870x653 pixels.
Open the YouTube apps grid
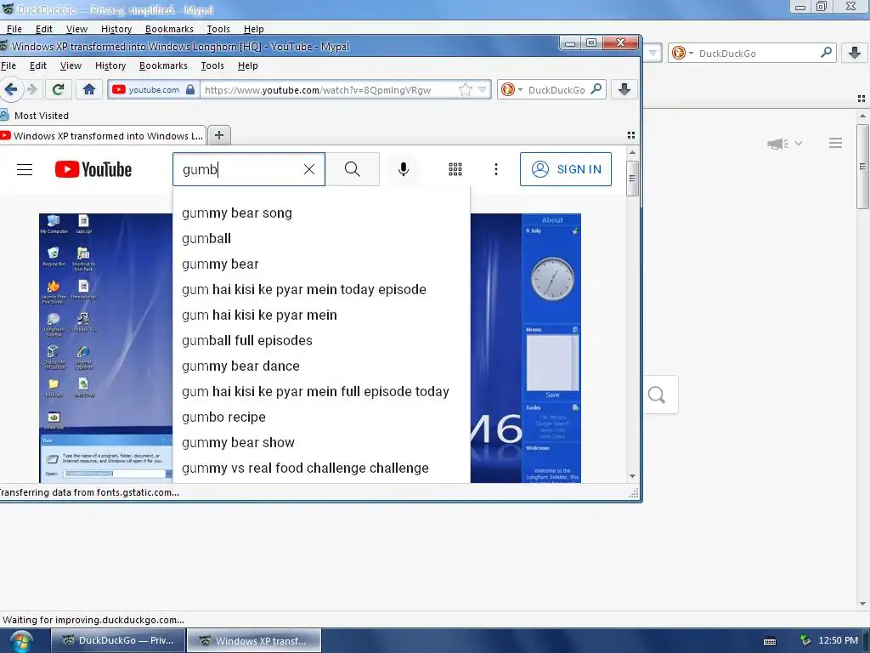(455, 169)
